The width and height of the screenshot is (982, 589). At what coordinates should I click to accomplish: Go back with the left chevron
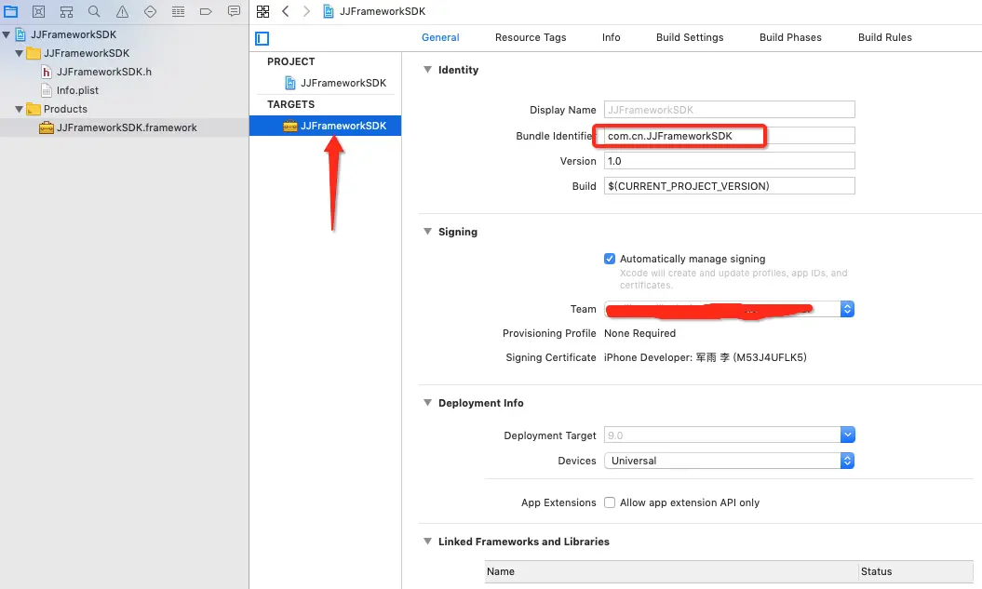coord(286,11)
